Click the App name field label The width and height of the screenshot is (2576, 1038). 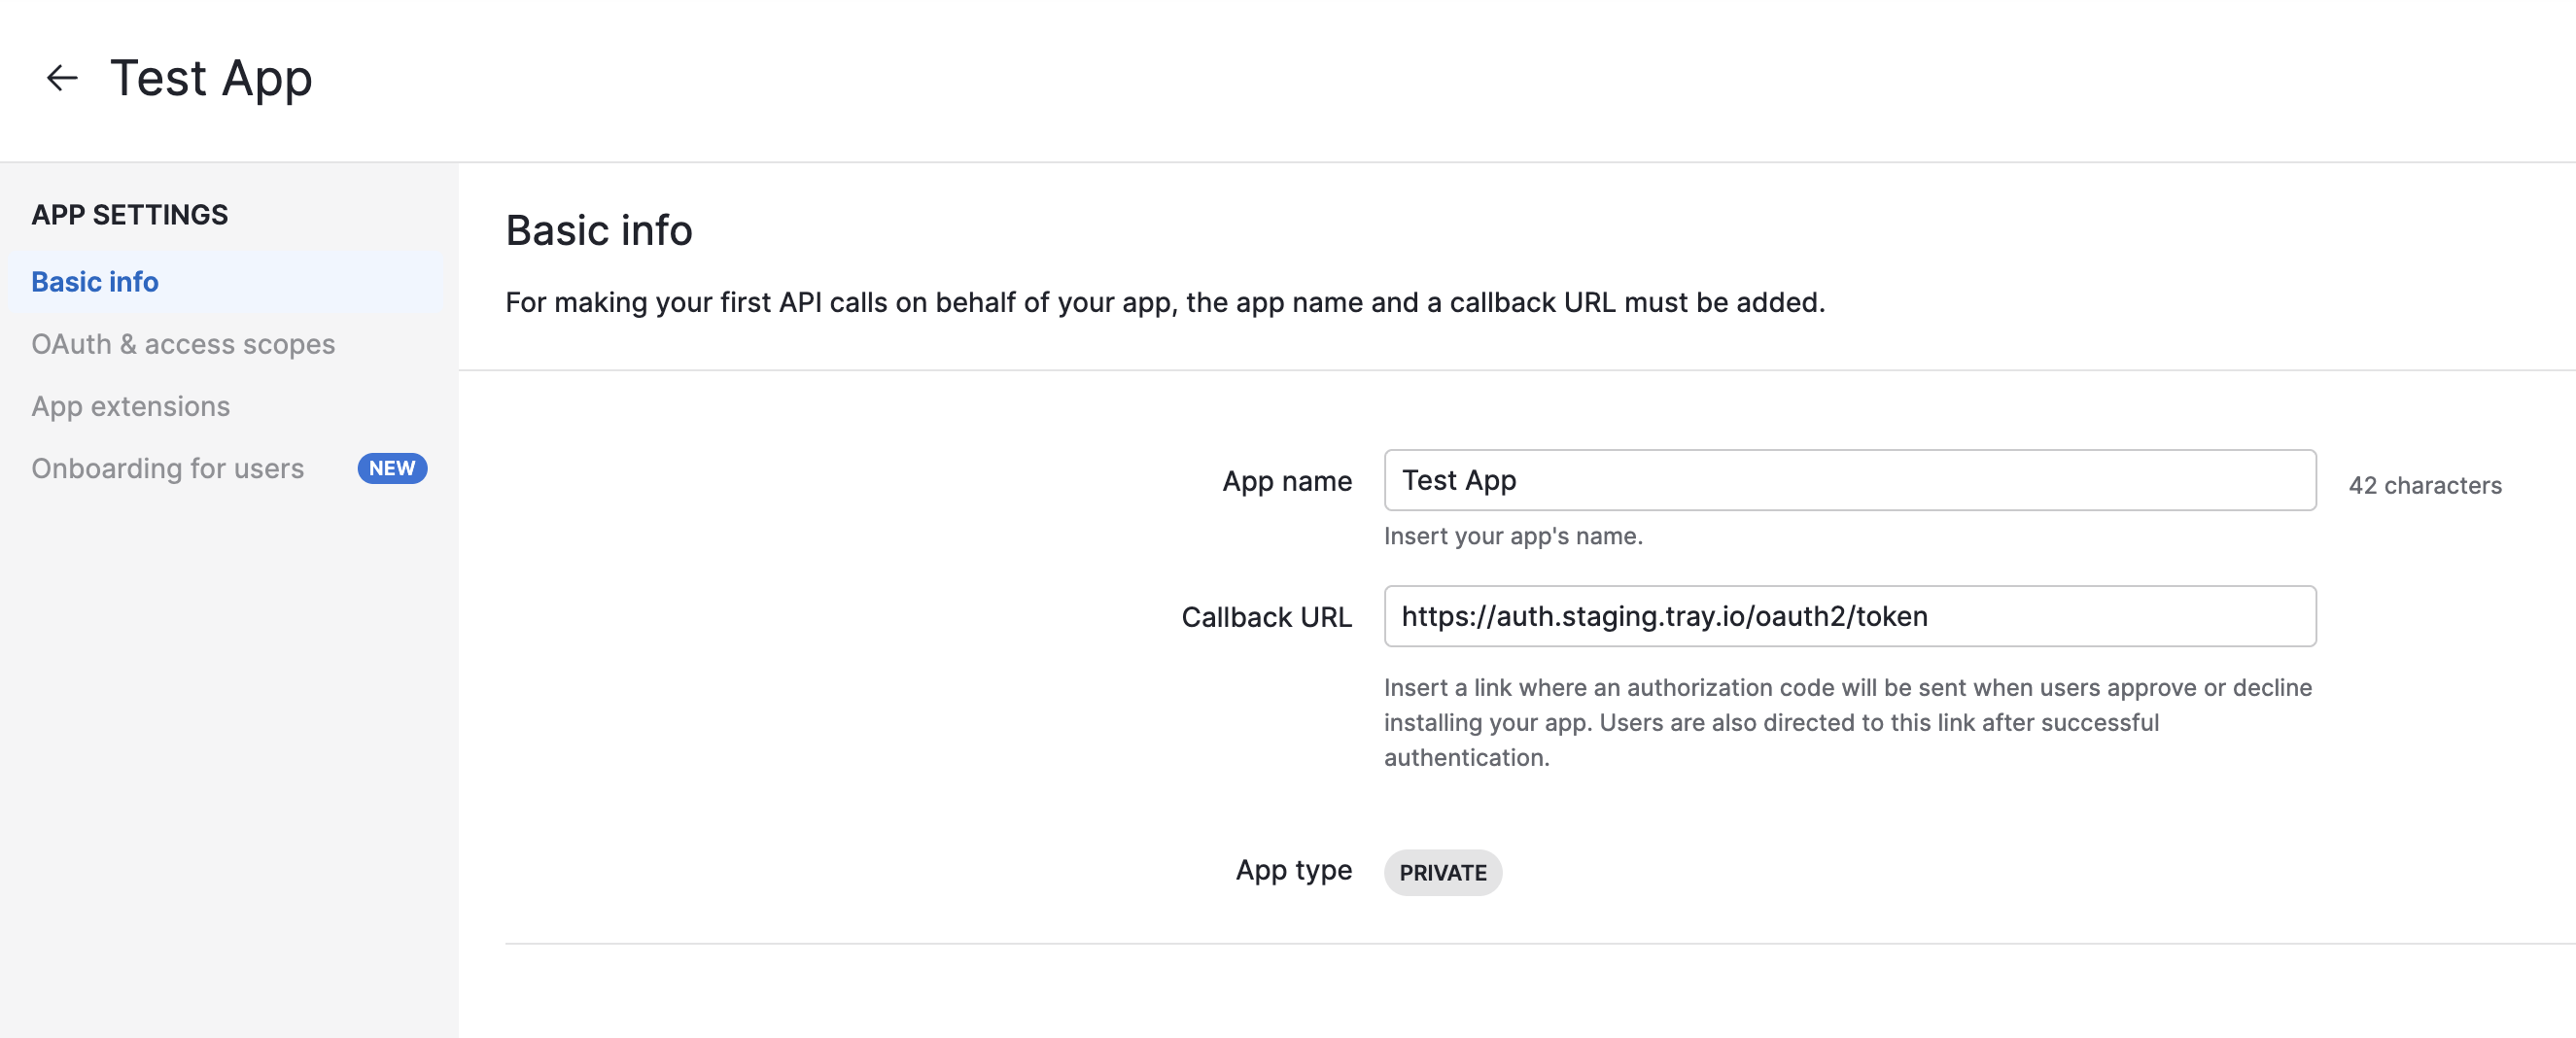point(1287,481)
